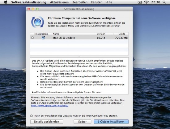Screen dimensions: 170x129
Task: Open the Softwareaktualisierung menu
Action: click(x=29, y=2)
